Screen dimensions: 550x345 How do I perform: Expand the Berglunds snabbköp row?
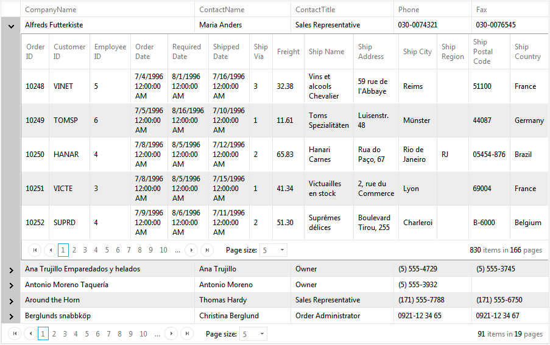(11, 316)
